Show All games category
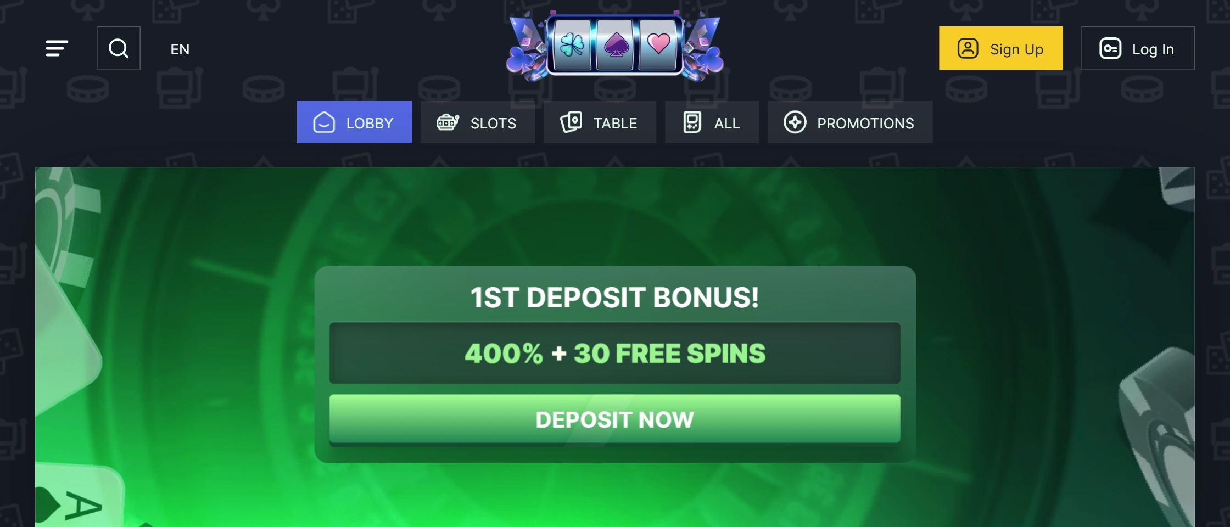Image resolution: width=1230 pixels, height=527 pixels. point(712,122)
